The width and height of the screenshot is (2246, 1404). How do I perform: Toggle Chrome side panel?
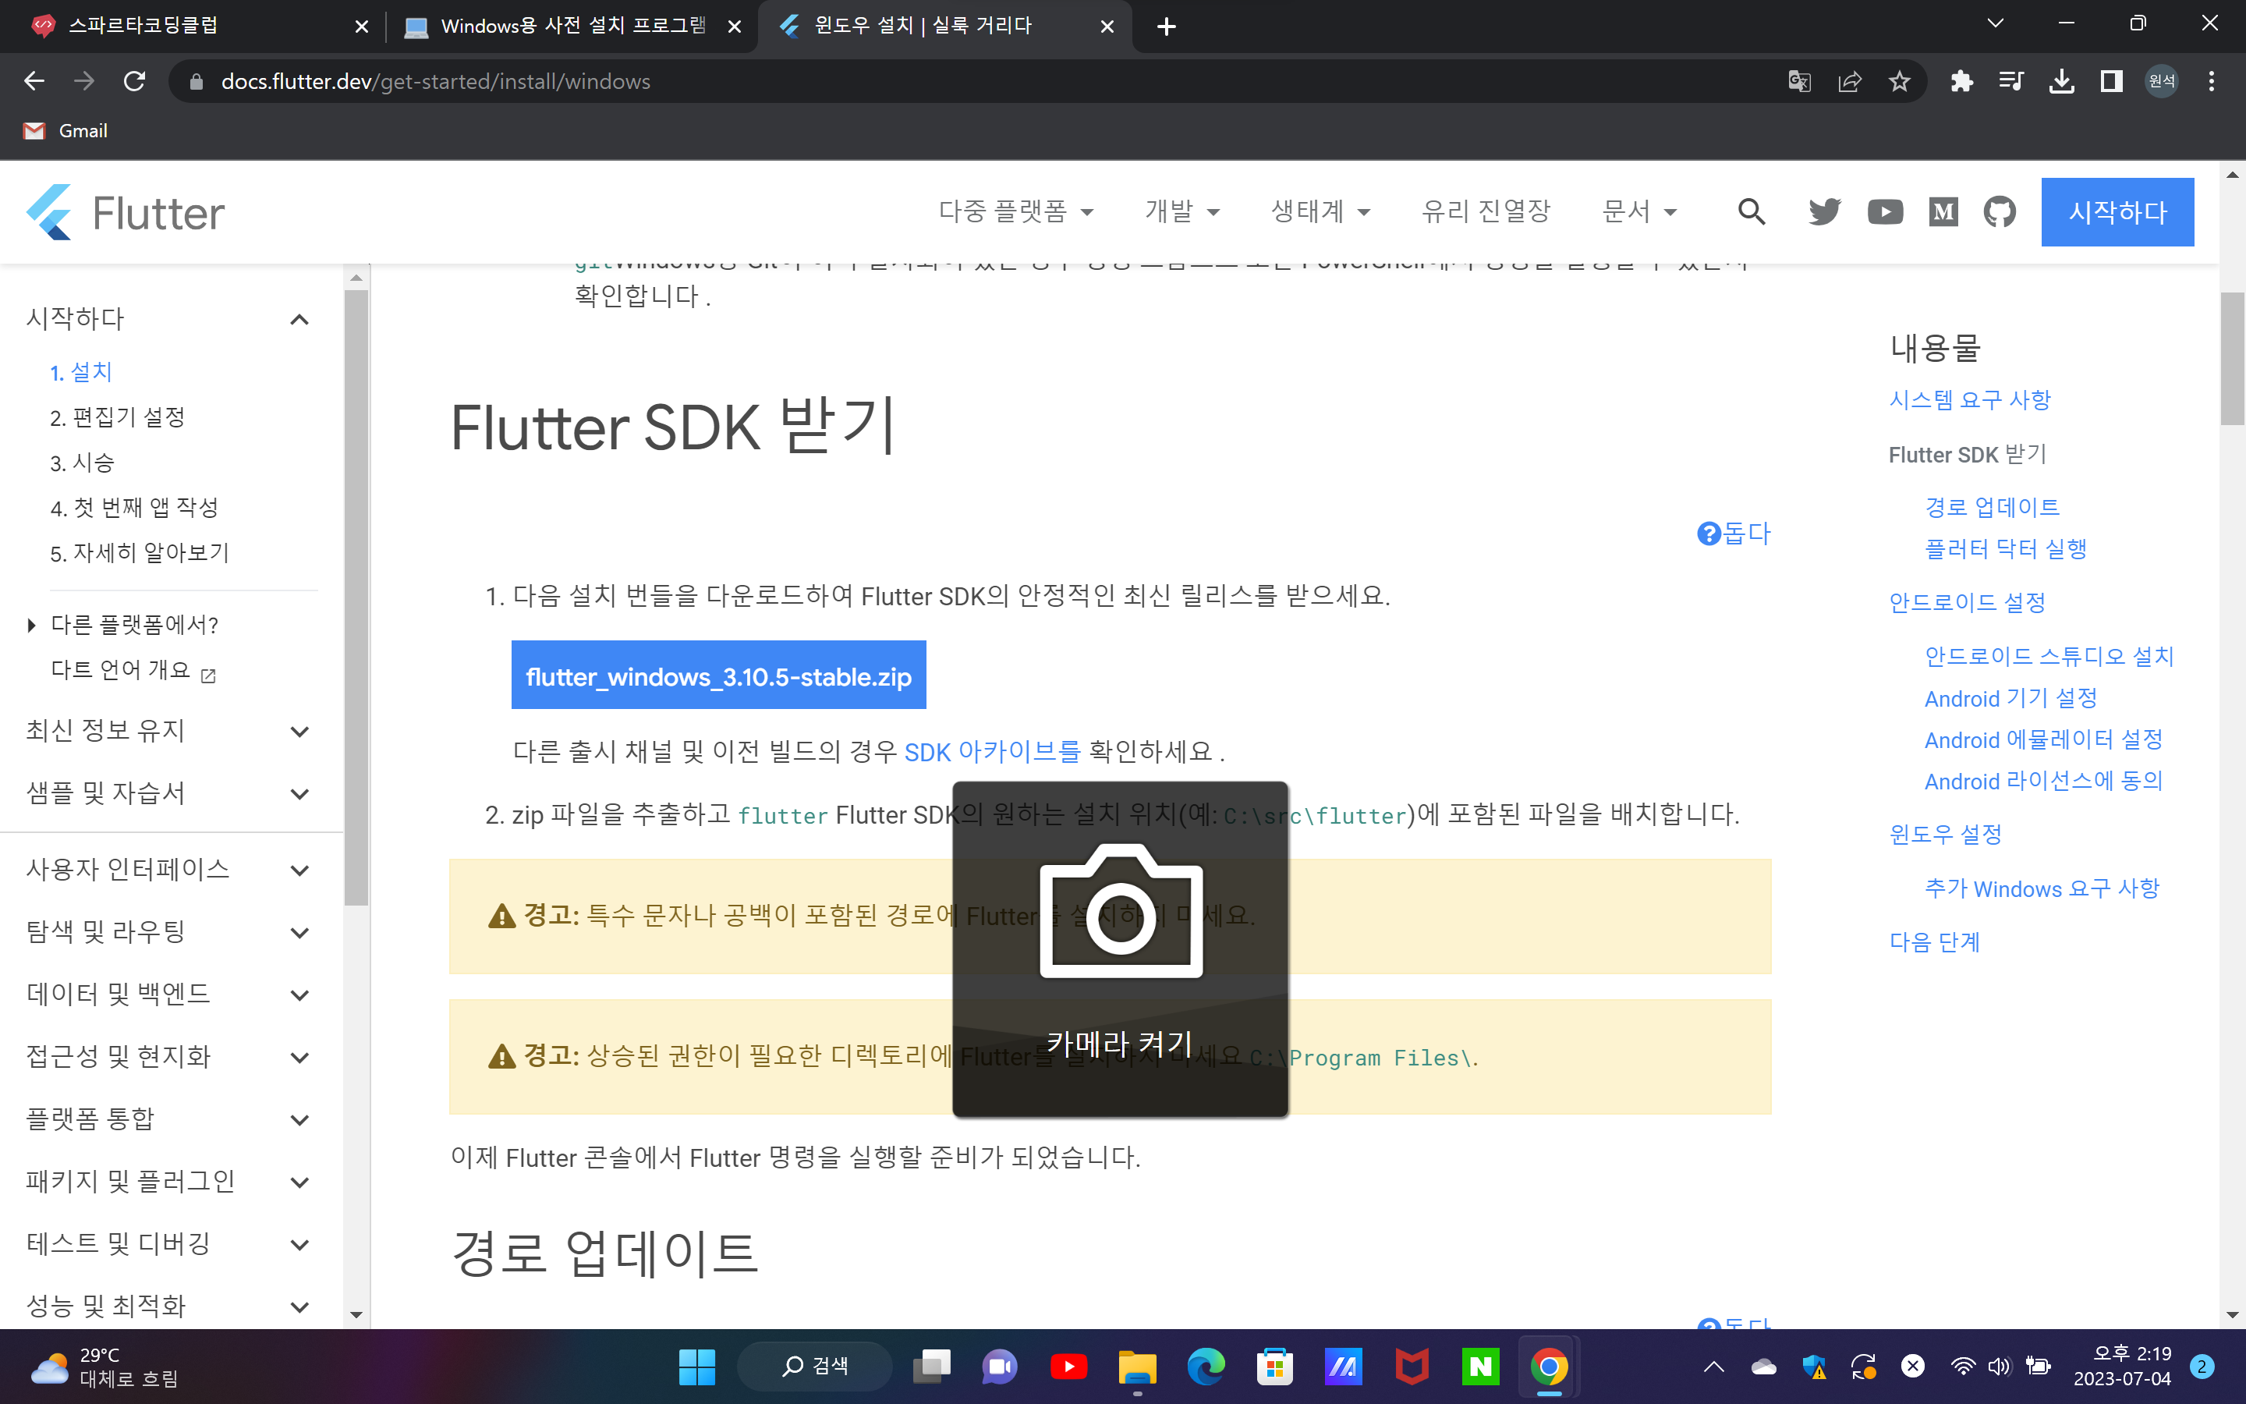(x=2111, y=82)
